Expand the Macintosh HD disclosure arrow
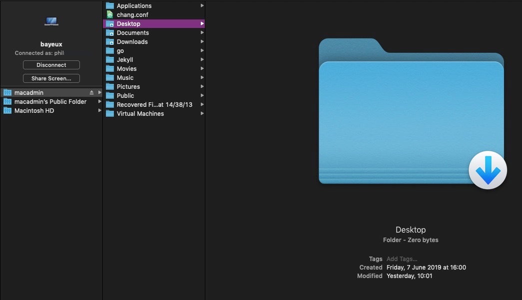 point(99,111)
